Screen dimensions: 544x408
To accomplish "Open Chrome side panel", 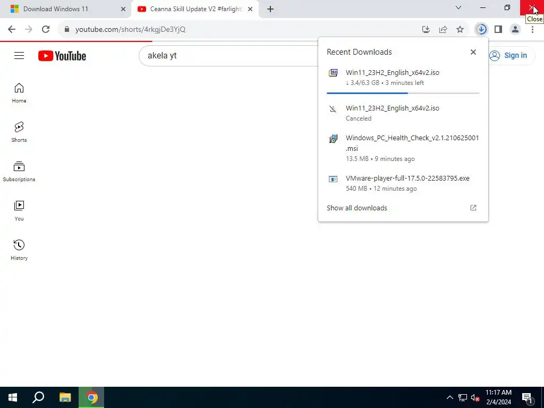I will (x=498, y=30).
